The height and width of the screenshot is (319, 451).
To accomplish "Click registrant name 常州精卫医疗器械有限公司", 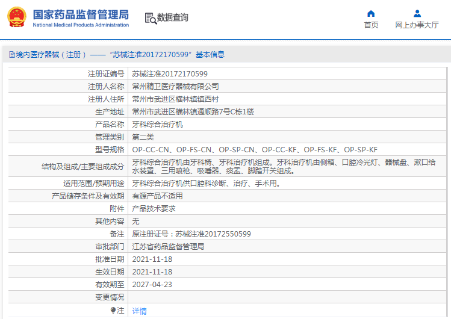I will (176, 87).
